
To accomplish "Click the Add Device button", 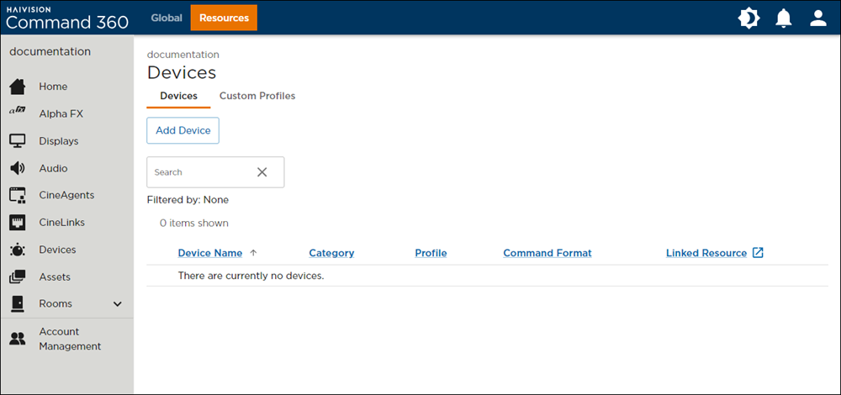I will [182, 130].
